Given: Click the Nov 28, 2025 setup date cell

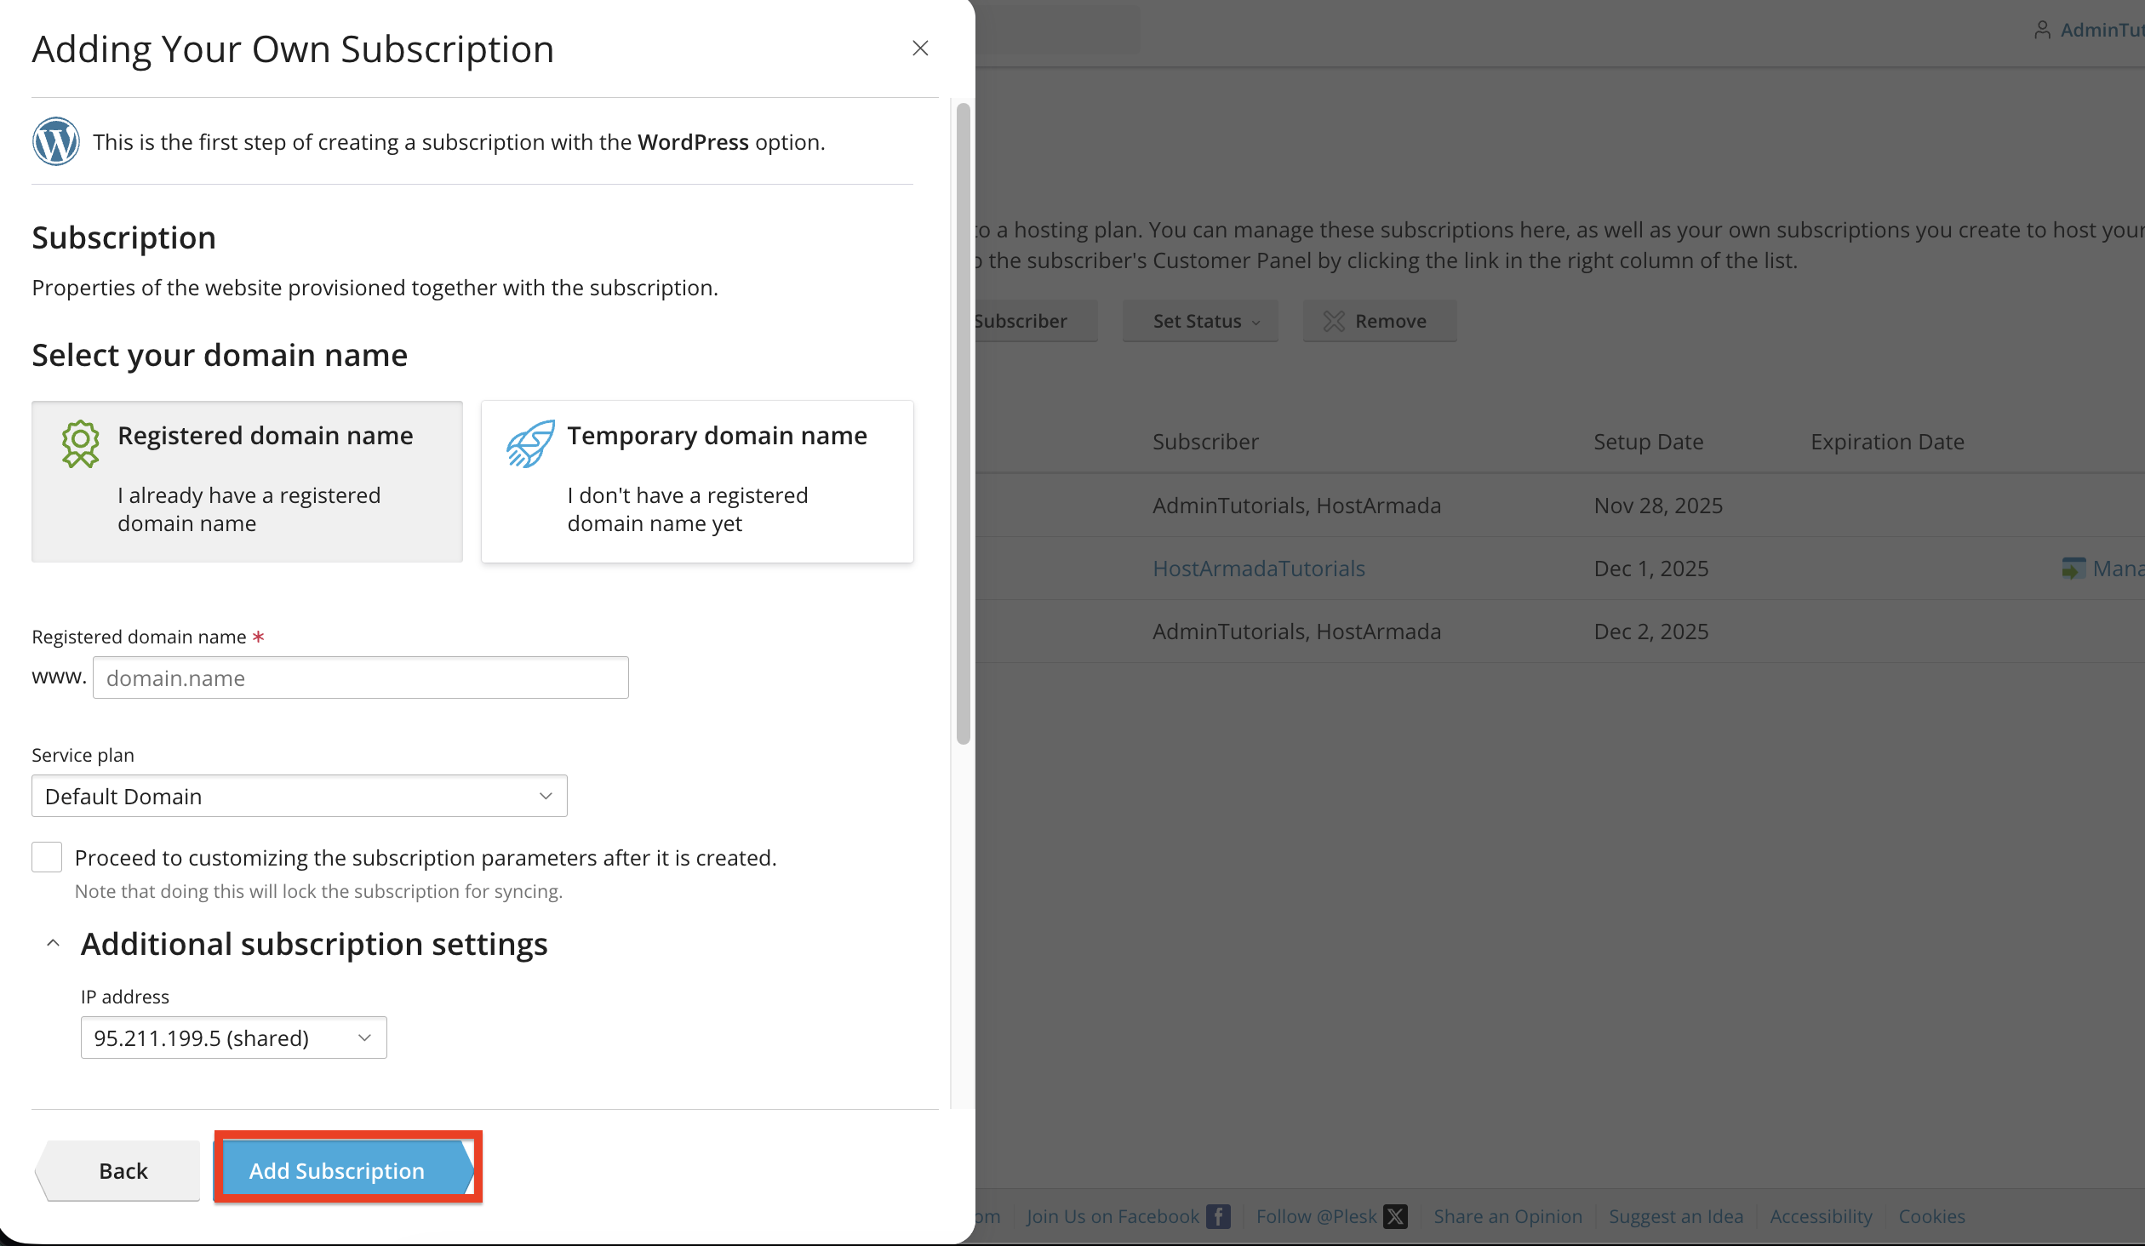Looking at the screenshot, I should pos(1658,506).
